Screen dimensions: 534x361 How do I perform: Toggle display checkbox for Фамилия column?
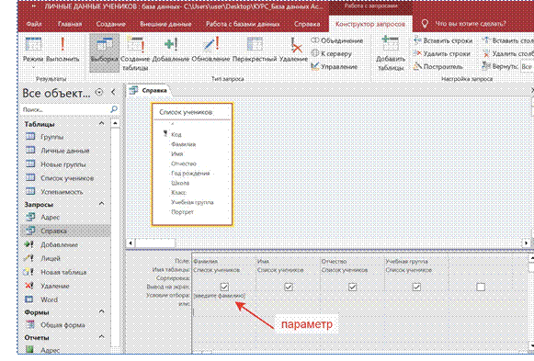(x=224, y=287)
